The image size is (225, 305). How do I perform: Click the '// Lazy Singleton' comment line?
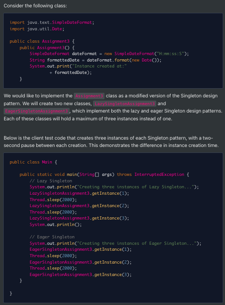pos(51,181)
